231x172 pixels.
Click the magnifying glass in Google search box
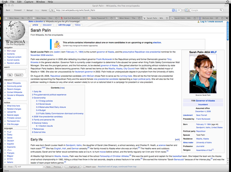tap(221, 10)
